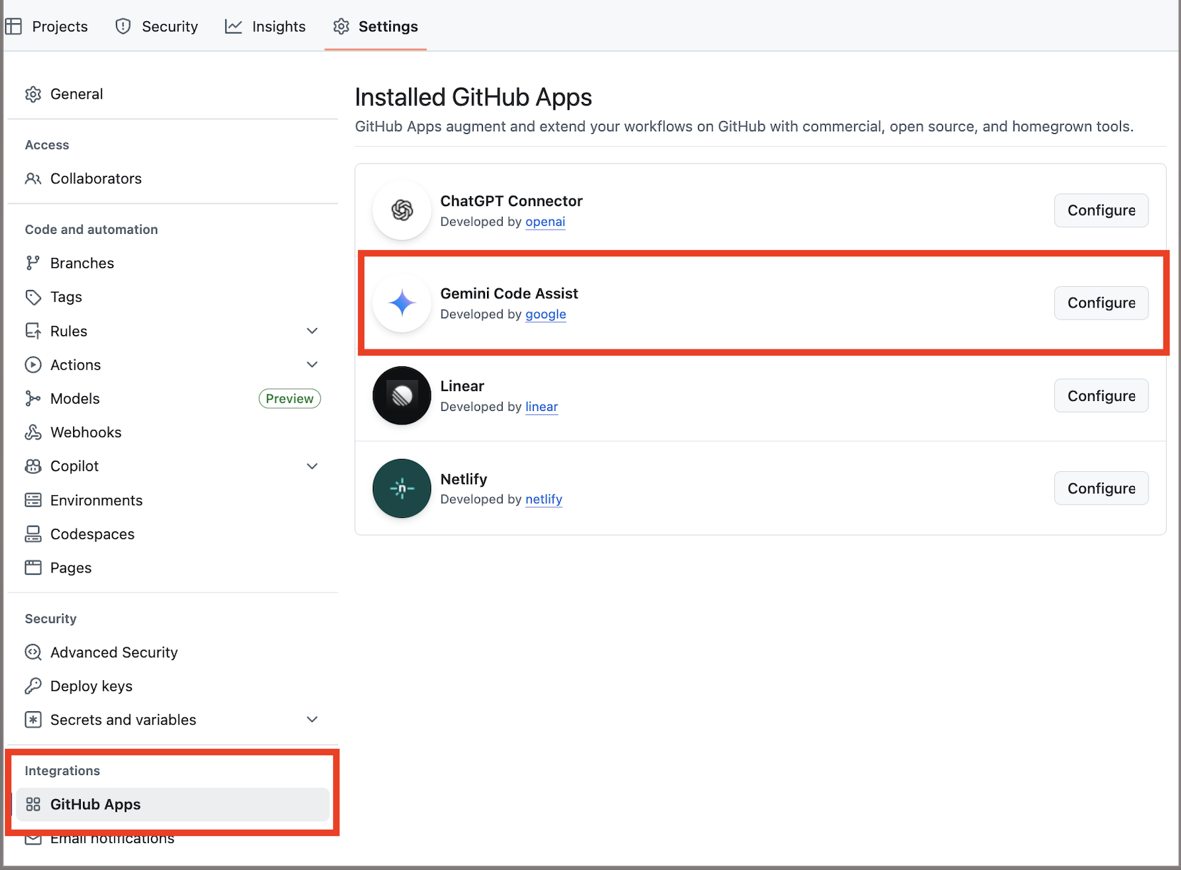Click the Actions play icon
The height and width of the screenshot is (870, 1181).
(x=33, y=365)
